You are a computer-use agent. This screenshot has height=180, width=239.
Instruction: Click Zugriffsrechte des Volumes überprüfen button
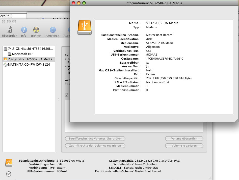[x=95, y=139]
